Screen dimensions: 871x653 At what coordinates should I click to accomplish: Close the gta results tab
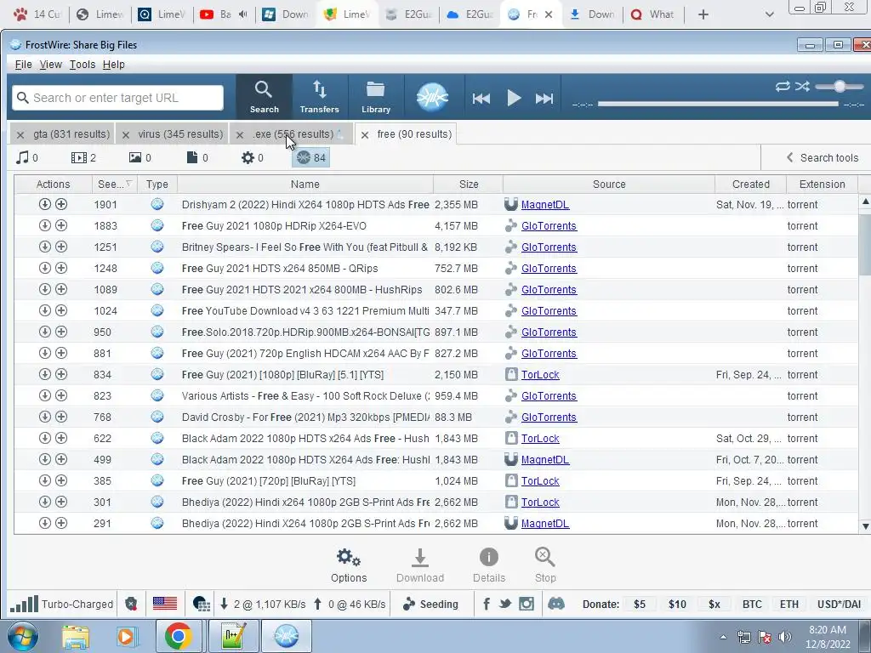tap(20, 134)
